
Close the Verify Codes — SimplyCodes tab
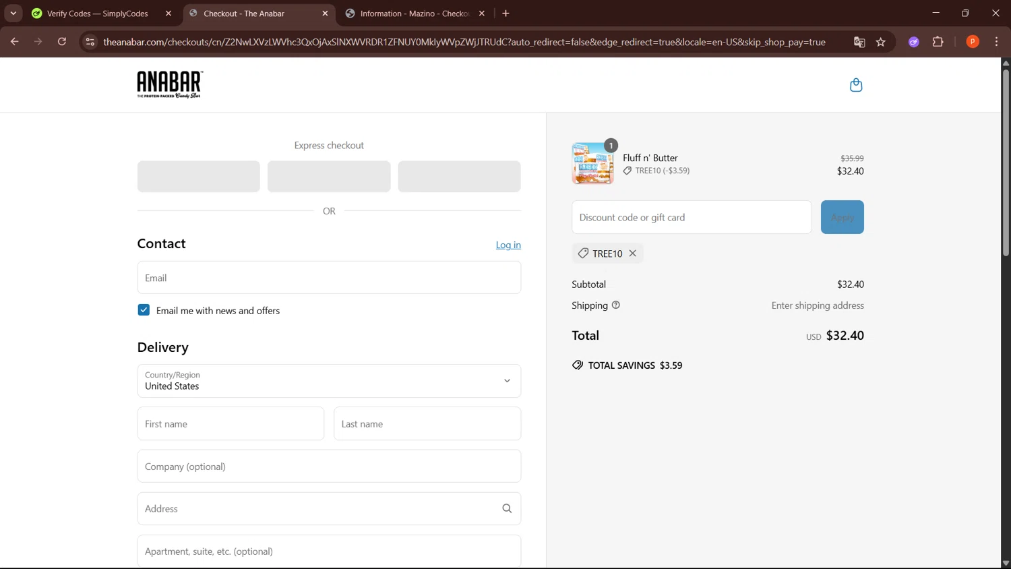point(168,13)
